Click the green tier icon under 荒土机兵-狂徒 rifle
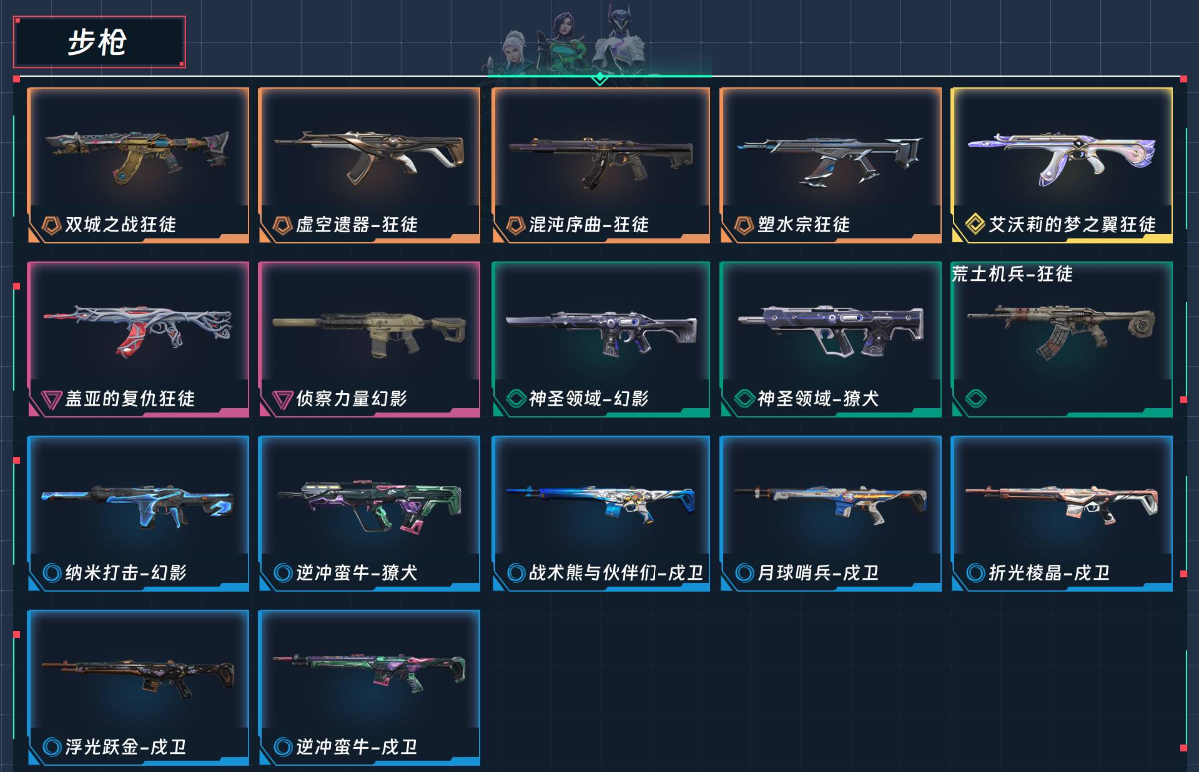Image resolution: width=1199 pixels, height=772 pixels. (x=975, y=398)
